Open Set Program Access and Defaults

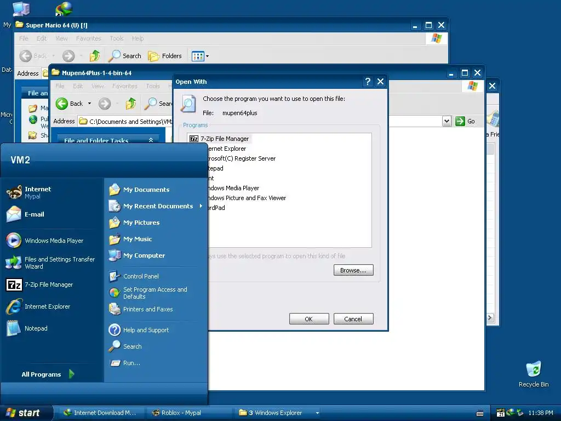(x=148, y=293)
